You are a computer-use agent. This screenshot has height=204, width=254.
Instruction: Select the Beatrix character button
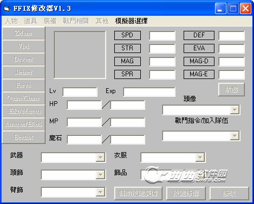coord(23,137)
